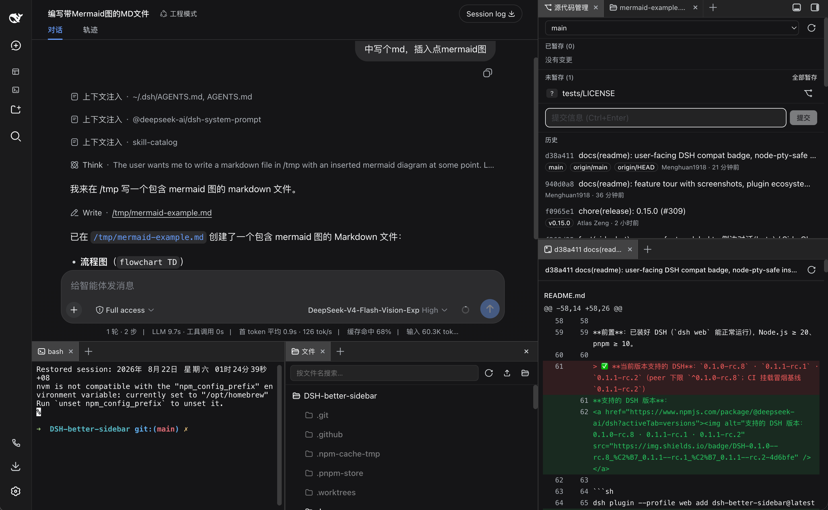Open folder icon in files panel toolbar
Screen dimensions: 828x510
(525, 373)
